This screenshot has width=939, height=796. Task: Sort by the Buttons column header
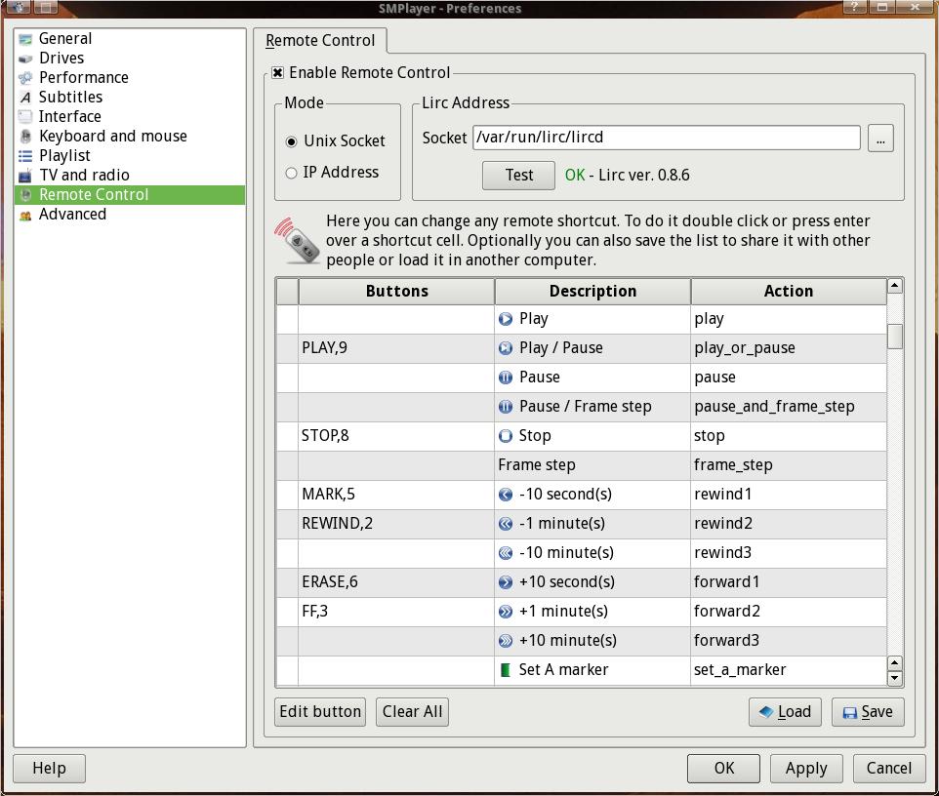[x=396, y=292]
